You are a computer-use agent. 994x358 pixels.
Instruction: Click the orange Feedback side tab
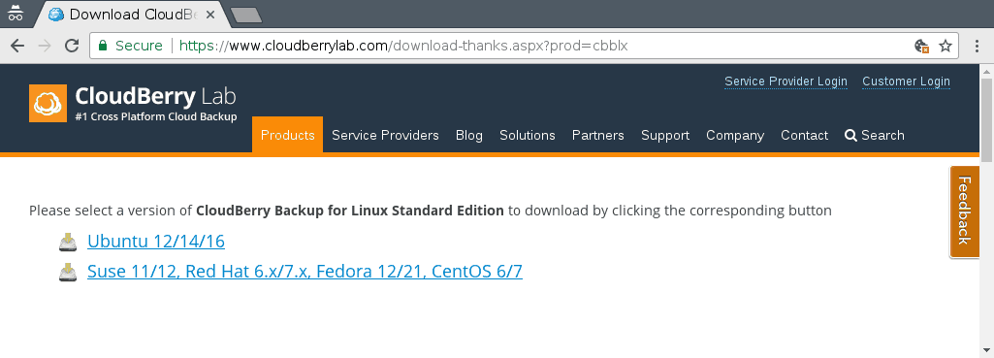tap(964, 212)
